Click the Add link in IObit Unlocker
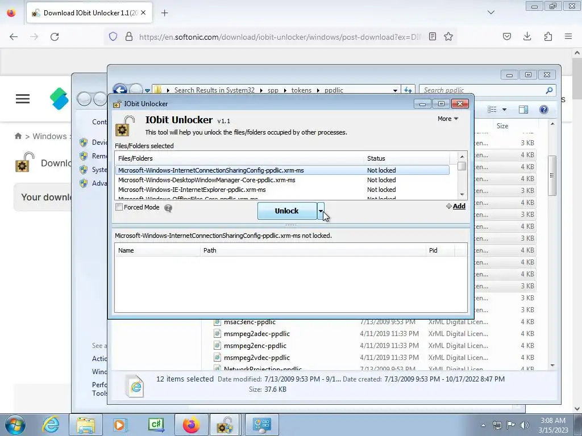Image resolution: width=582 pixels, height=436 pixels. click(456, 206)
